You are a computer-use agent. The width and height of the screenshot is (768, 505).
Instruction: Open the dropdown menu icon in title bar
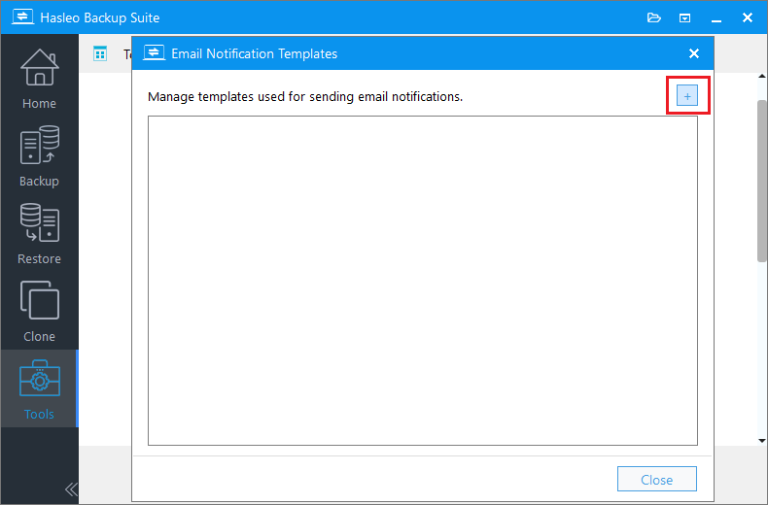tap(684, 18)
